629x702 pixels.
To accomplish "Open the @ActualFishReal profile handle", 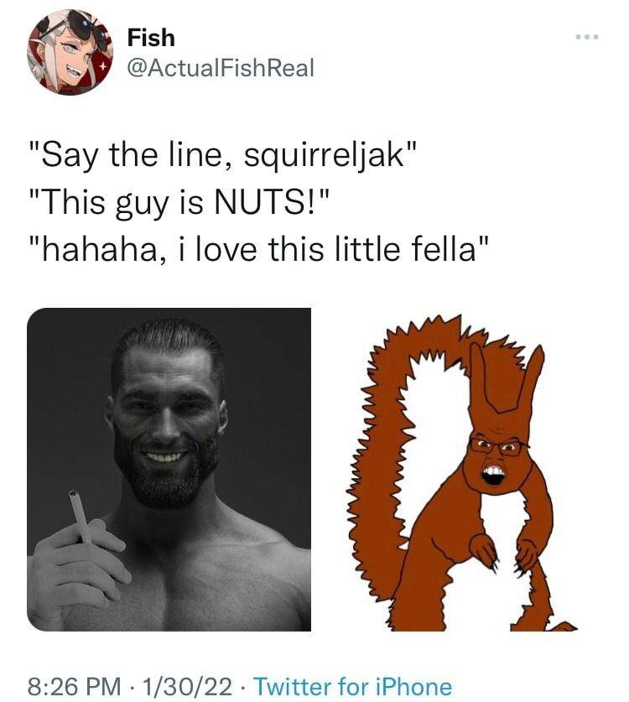I will 220,68.
